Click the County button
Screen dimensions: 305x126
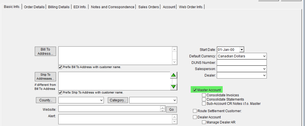[46, 100]
